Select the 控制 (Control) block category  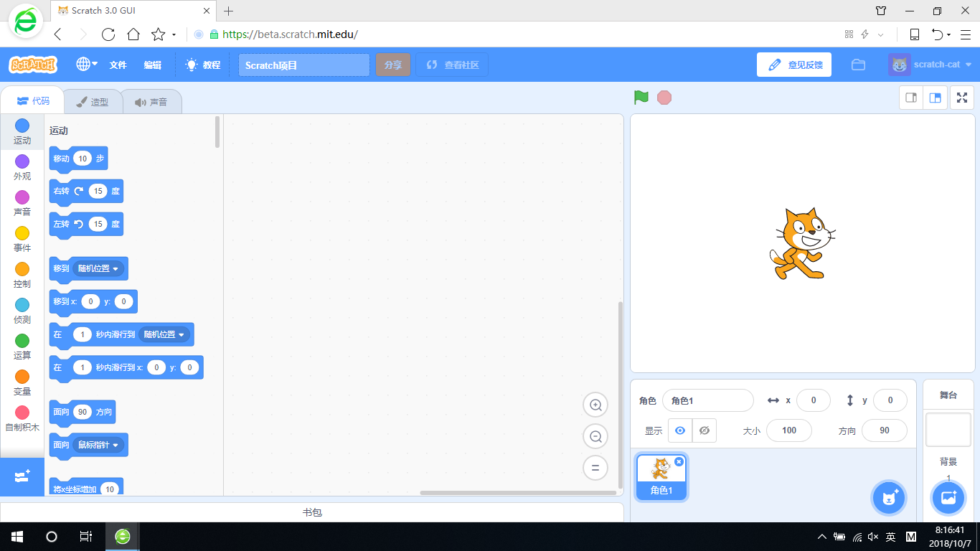coord(22,273)
